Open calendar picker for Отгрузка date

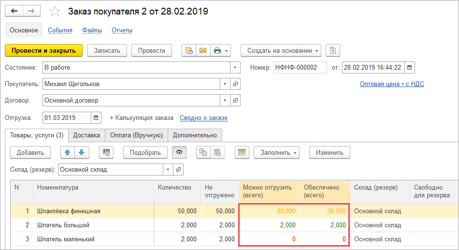tap(96, 118)
